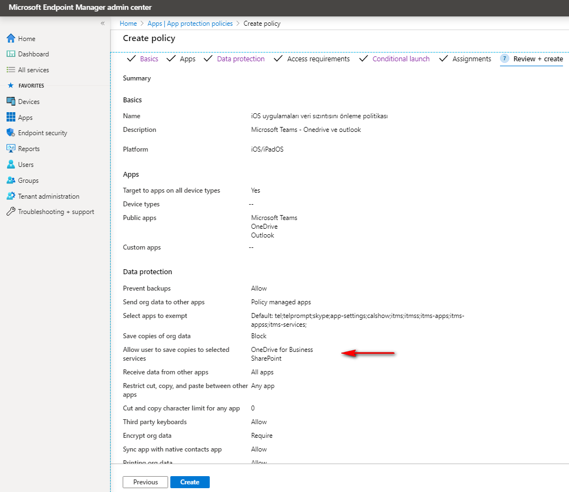Image resolution: width=569 pixels, height=492 pixels.
Task: Click the Users person icon
Action: coord(11,164)
